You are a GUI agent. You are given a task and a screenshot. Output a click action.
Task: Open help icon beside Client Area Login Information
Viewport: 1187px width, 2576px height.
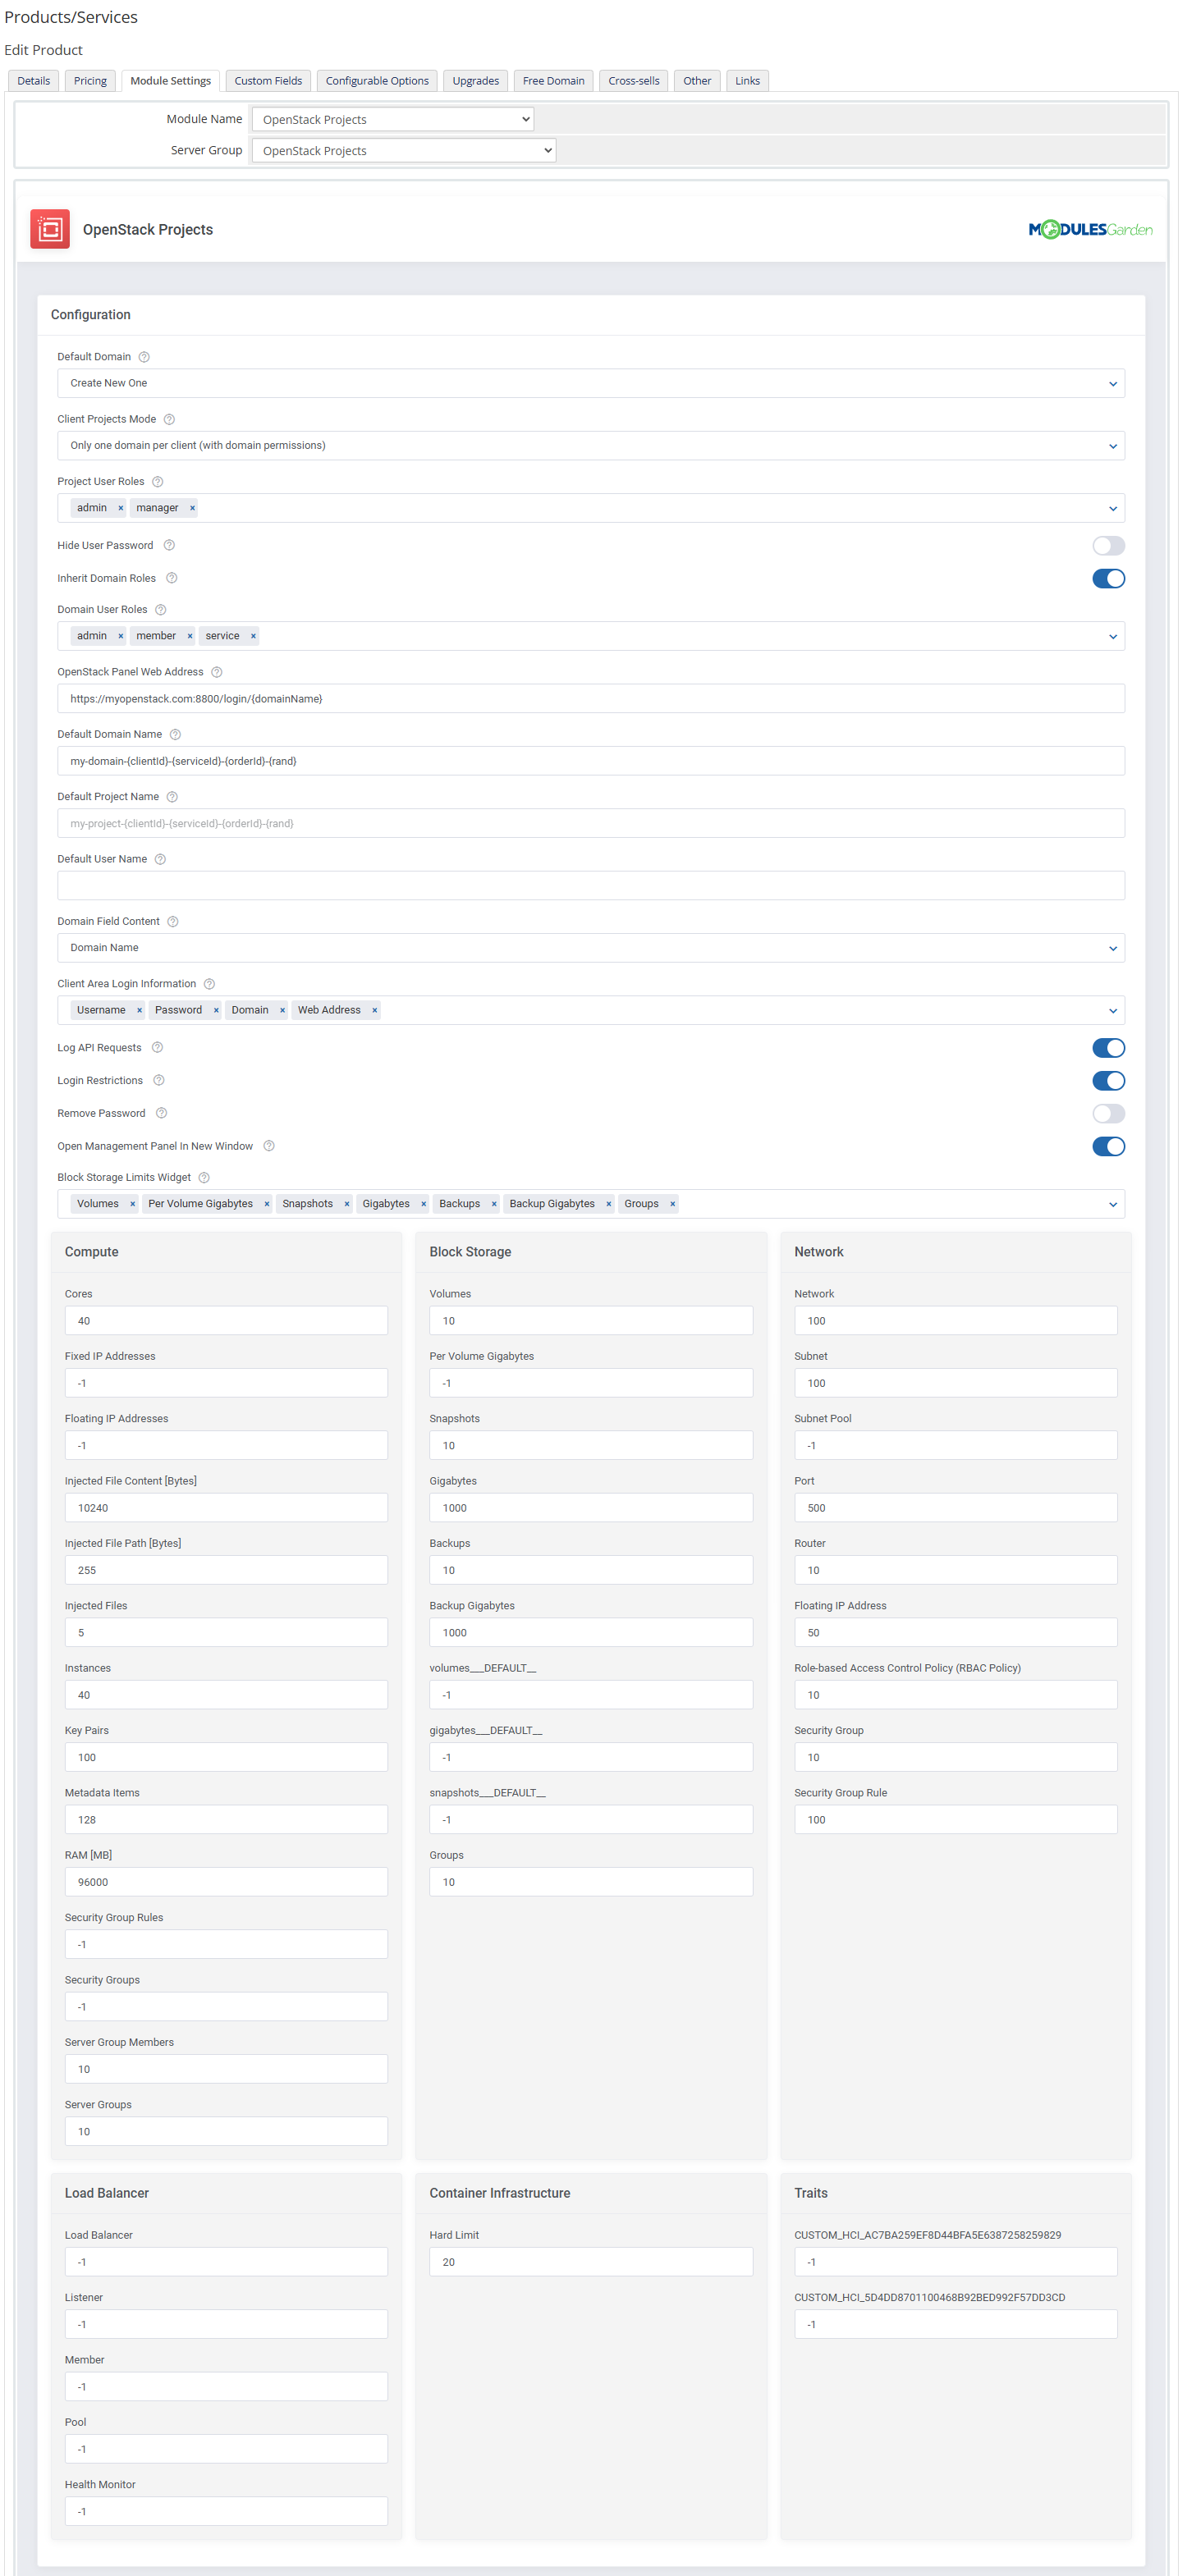[x=209, y=984]
